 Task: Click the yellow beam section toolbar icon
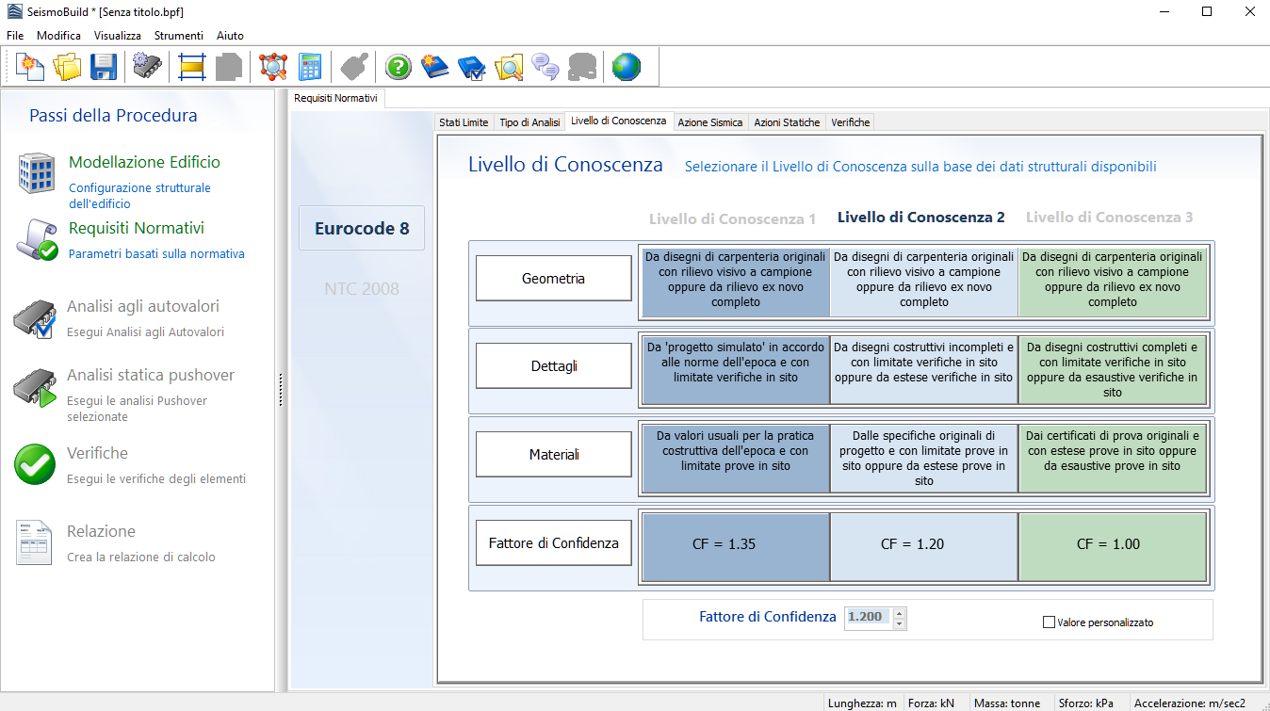click(192, 67)
